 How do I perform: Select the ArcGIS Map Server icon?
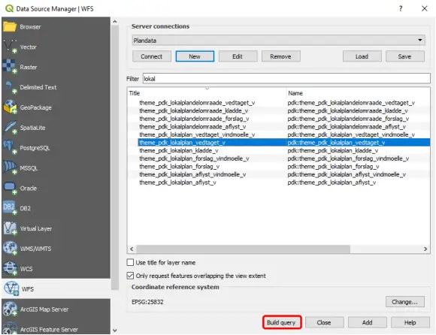coord(10,309)
